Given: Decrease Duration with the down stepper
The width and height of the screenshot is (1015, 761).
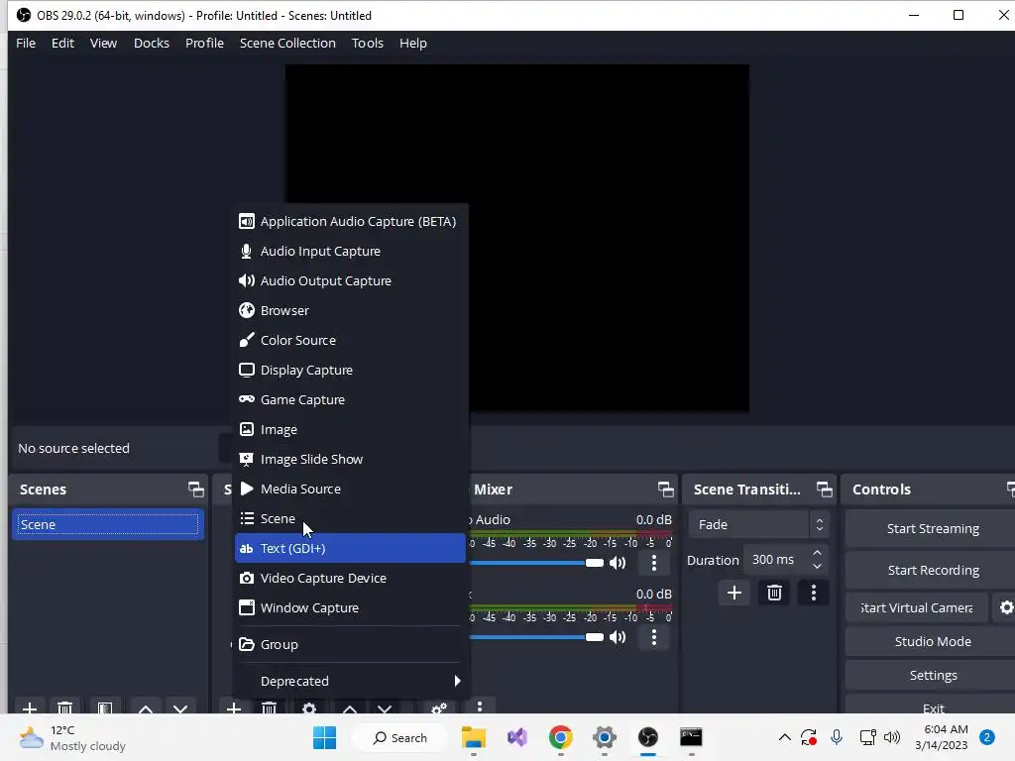Looking at the screenshot, I should point(817,566).
